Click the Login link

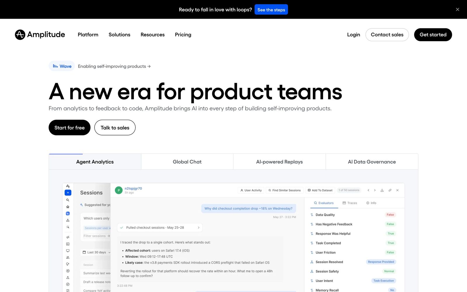[x=353, y=34]
